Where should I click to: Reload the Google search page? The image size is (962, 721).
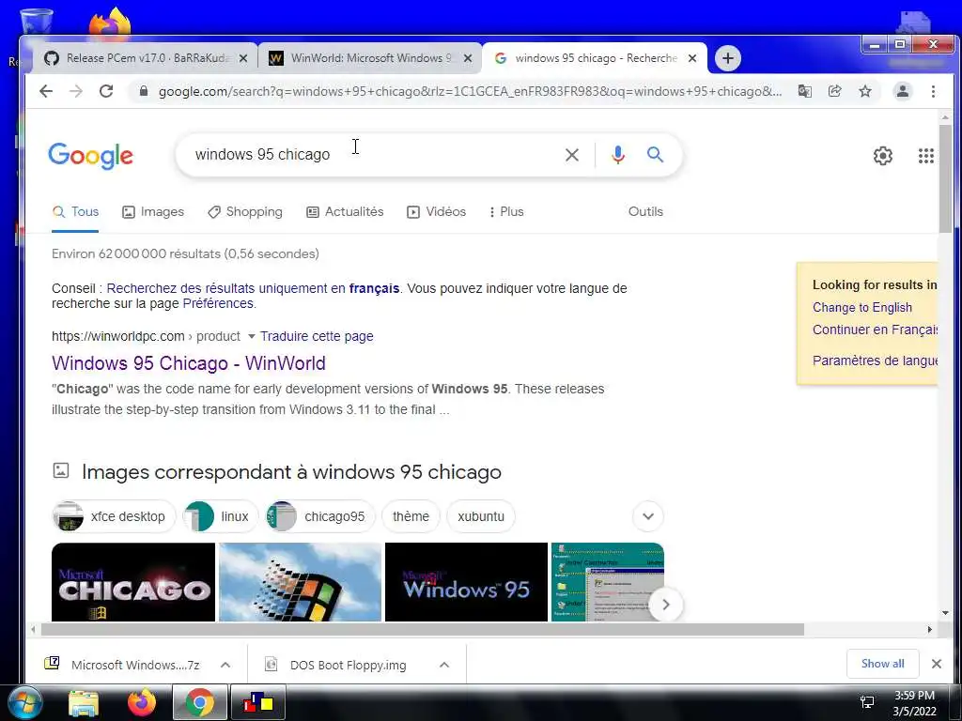(106, 91)
